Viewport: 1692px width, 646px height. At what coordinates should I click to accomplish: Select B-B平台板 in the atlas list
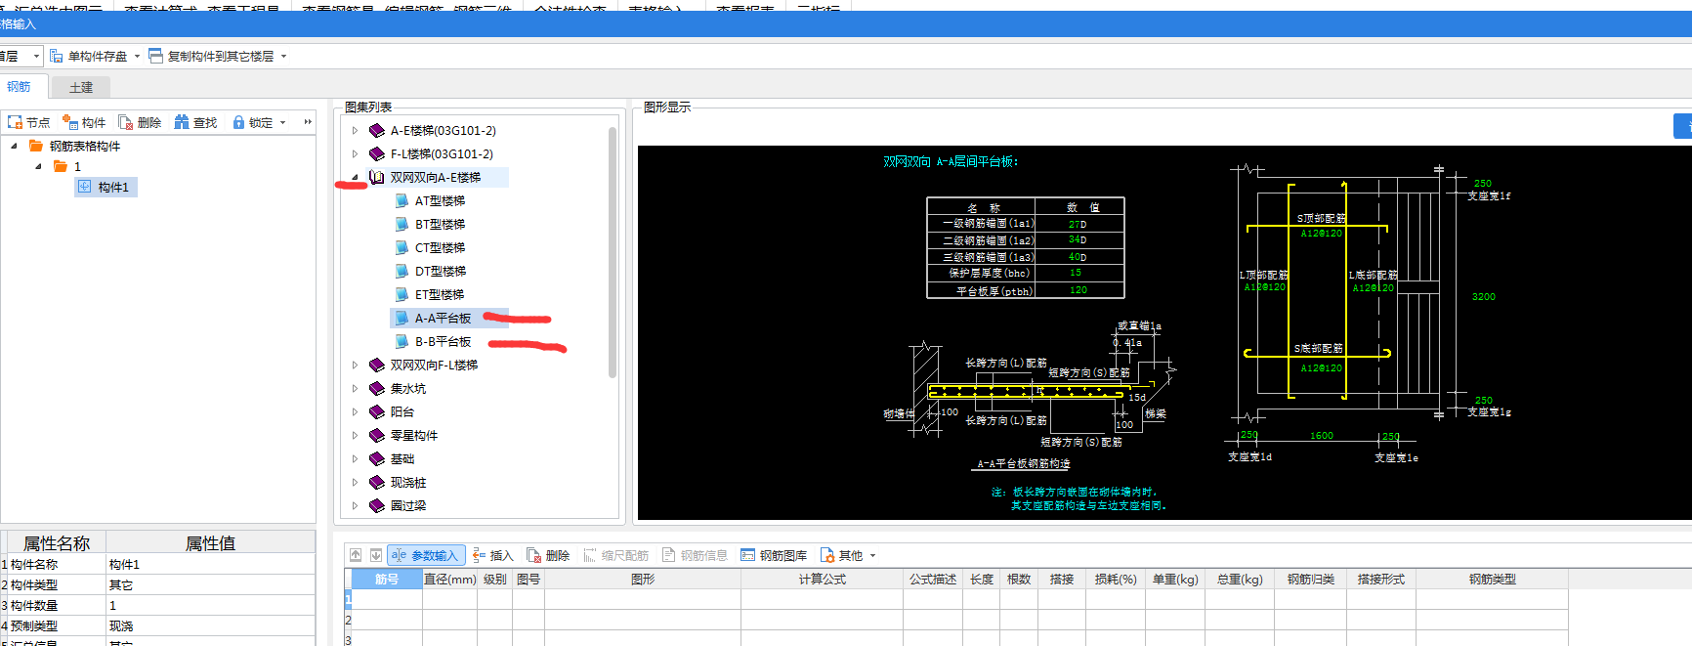pos(443,341)
